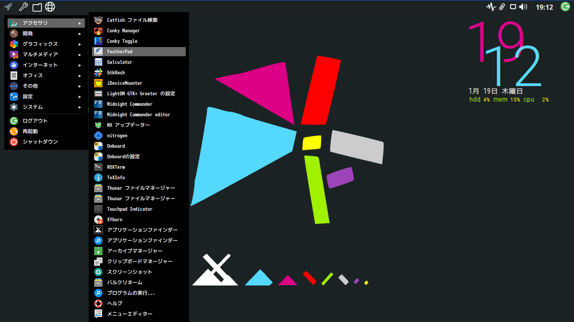The width and height of the screenshot is (574, 322).
Task: Click the クリップボードマネージャー icon
Action: [98, 262]
